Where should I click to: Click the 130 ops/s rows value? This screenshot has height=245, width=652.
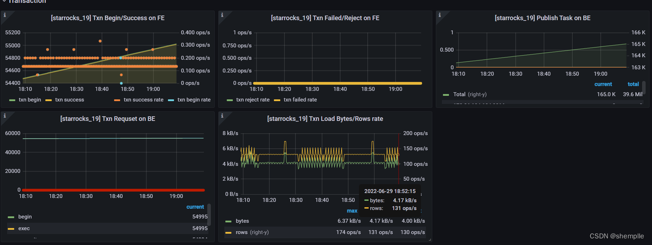(413, 232)
